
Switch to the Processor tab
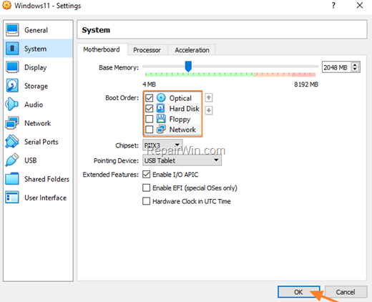[147, 50]
